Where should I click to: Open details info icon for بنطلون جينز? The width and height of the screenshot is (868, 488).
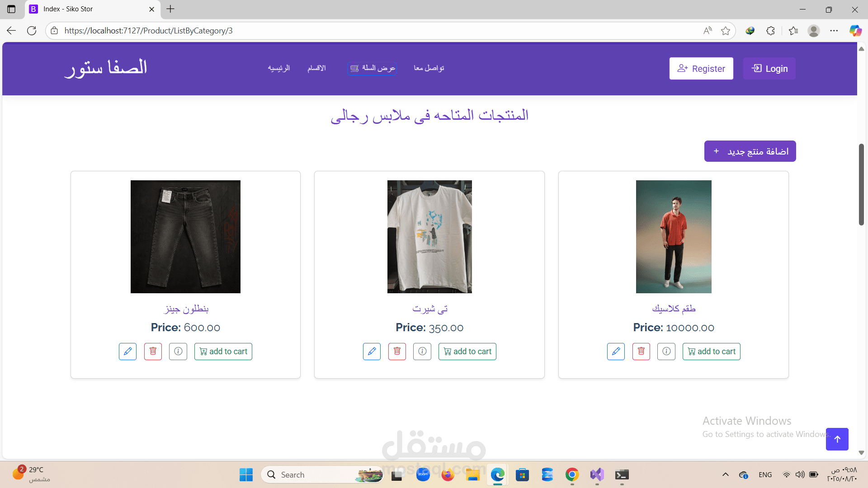178,352
